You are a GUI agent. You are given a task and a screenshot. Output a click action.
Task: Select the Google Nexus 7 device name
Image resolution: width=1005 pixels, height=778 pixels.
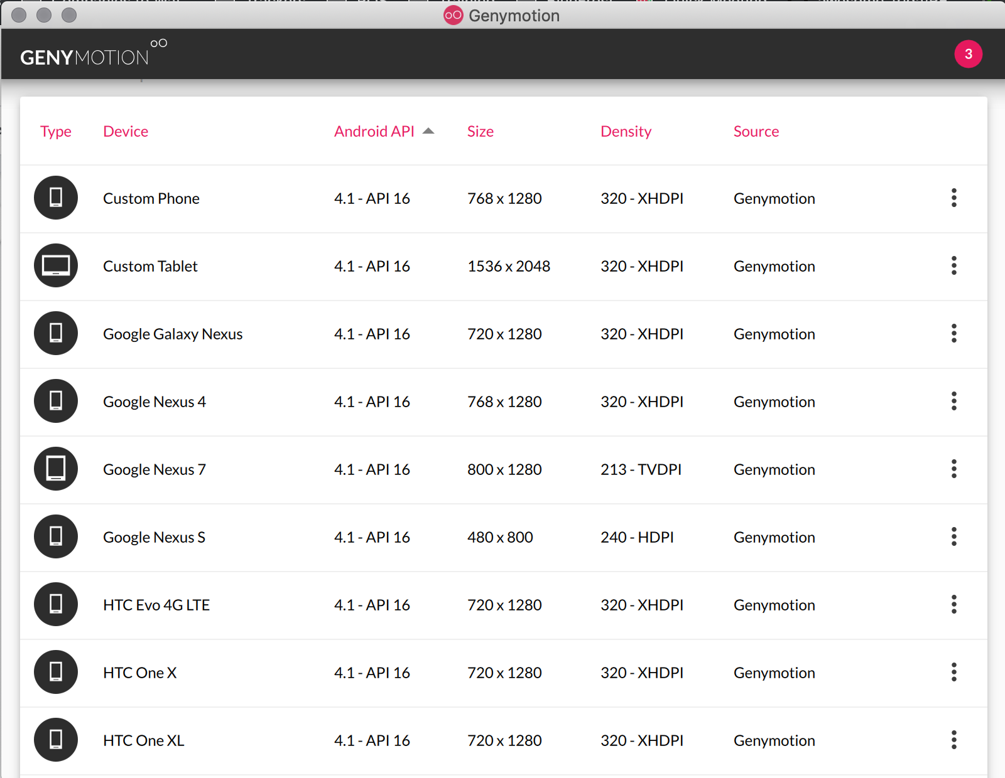coord(155,469)
